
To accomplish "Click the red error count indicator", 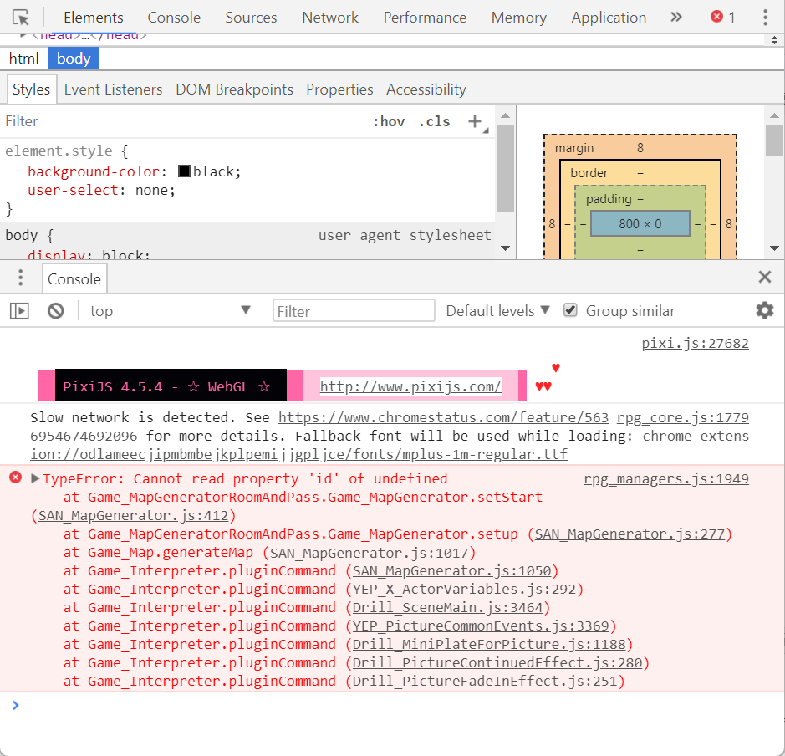I will (x=723, y=18).
